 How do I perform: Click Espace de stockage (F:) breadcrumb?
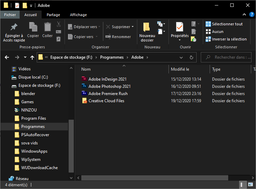coord(71,57)
